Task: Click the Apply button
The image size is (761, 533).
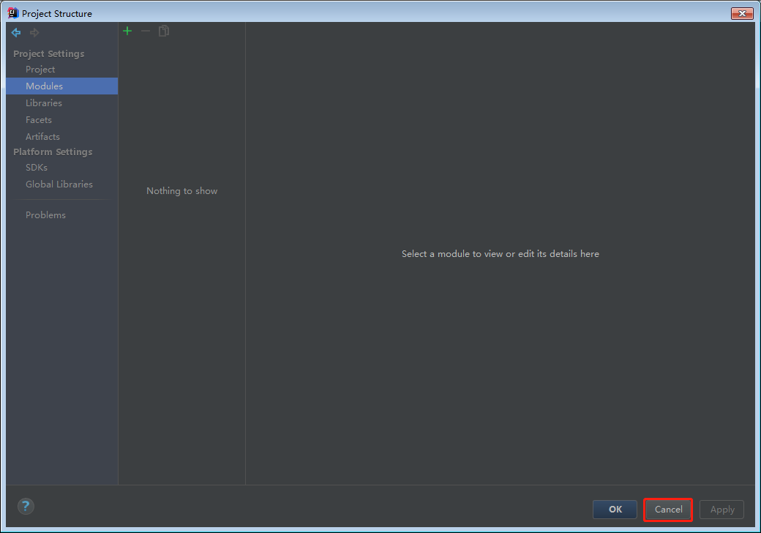Action: 721,510
